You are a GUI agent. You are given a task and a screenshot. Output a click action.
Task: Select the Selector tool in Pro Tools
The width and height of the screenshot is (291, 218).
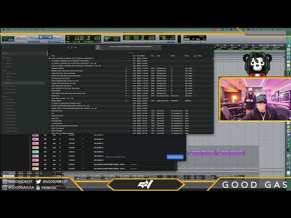pos(45,37)
